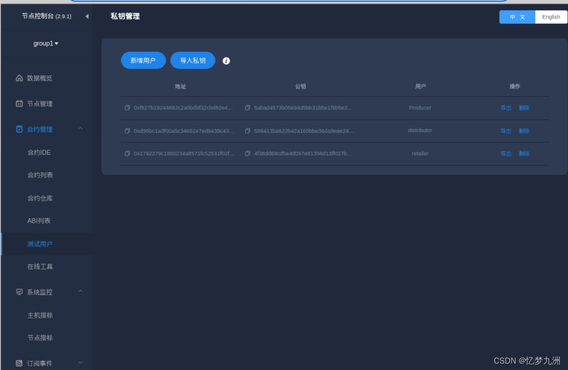Collapse the 系统监控 submenu chevron

click(x=80, y=292)
